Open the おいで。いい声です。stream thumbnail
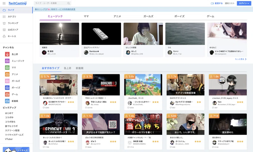The image size is (253, 152). pyautogui.click(x=185, y=124)
